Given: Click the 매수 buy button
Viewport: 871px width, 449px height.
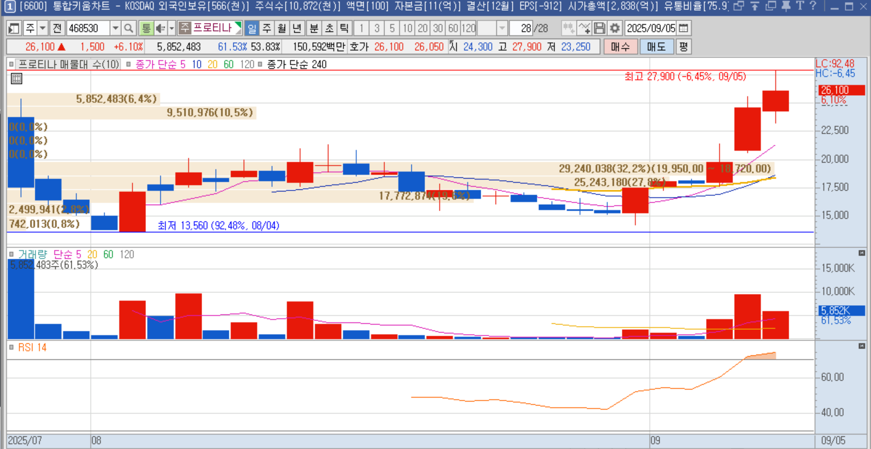Looking at the screenshot, I should (620, 47).
